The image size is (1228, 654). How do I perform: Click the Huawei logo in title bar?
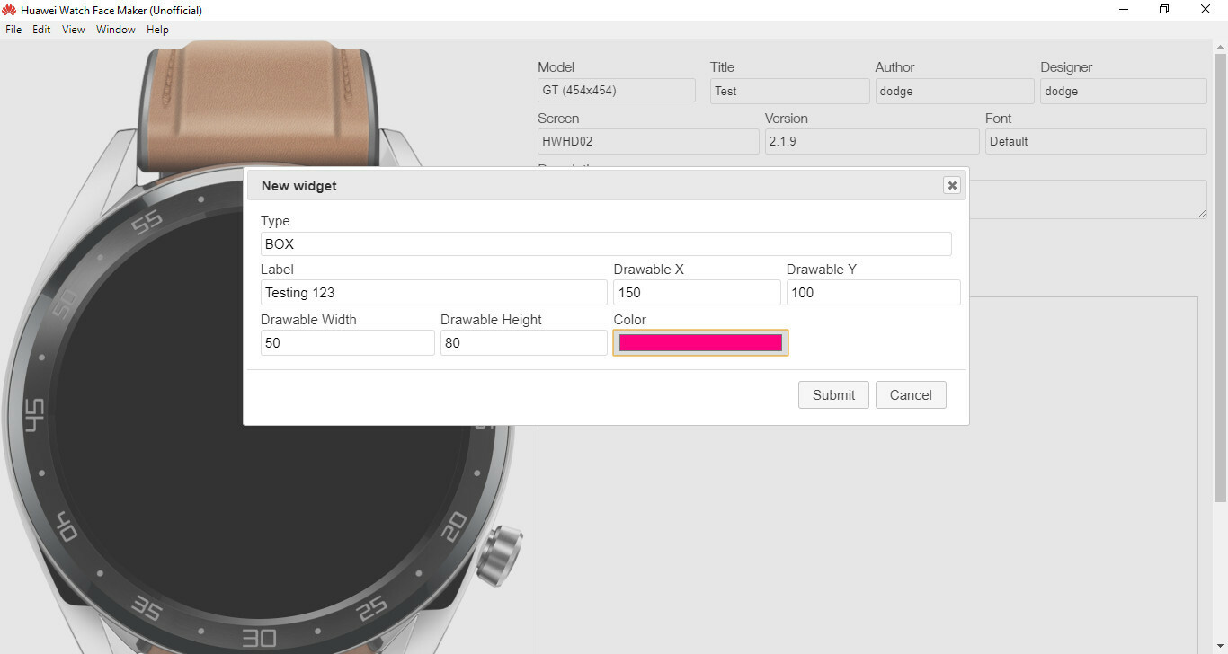[x=10, y=10]
